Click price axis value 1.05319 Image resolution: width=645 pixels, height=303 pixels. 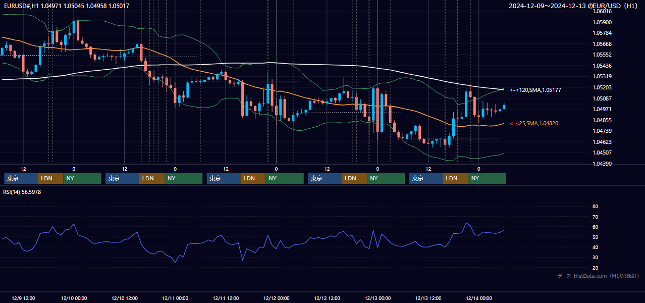coord(602,76)
